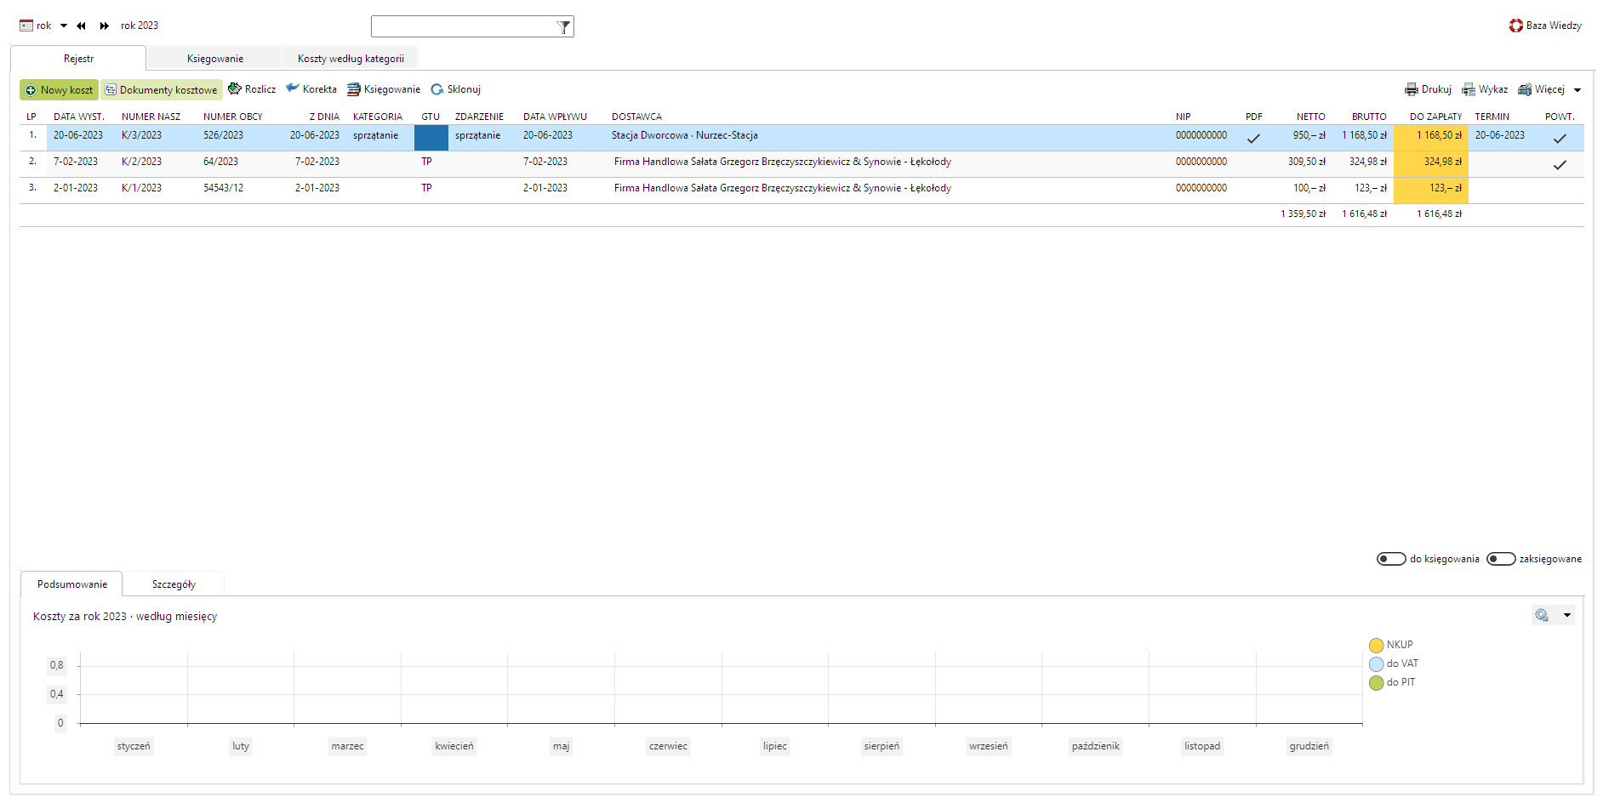Click Sklonuj to clone the cost
1603x803 pixels.
point(455,88)
